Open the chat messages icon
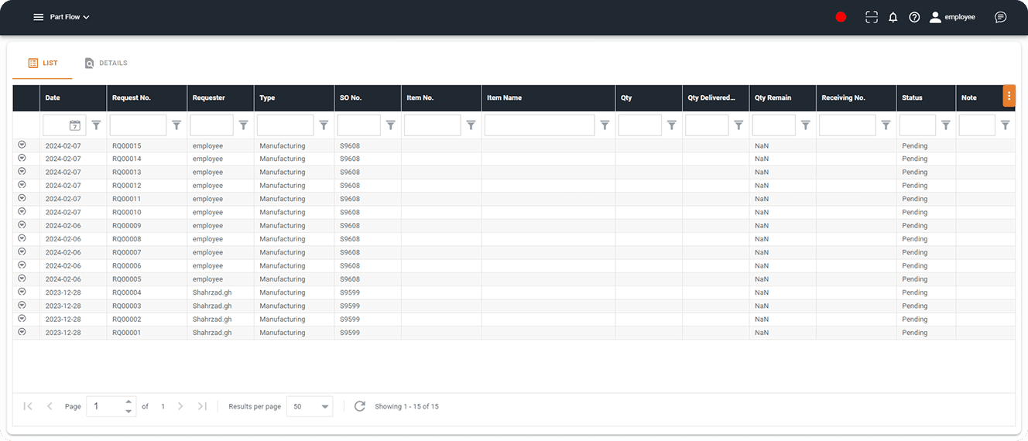Image resolution: width=1028 pixels, height=441 pixels. 1000,17
